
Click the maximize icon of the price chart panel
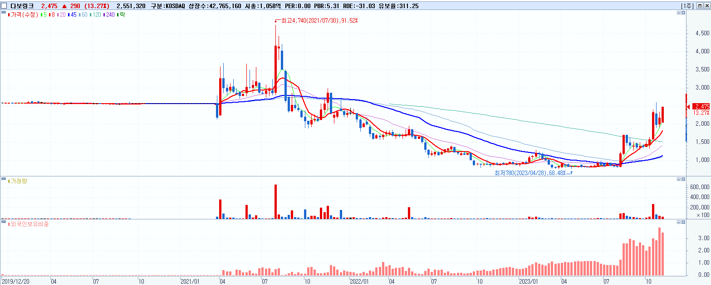(679, 14)
